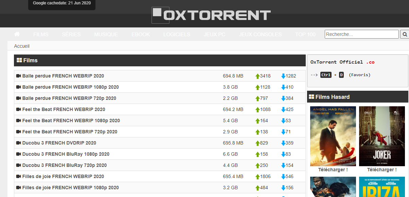Click the blue leech arrow next to 154

(283, 166)
